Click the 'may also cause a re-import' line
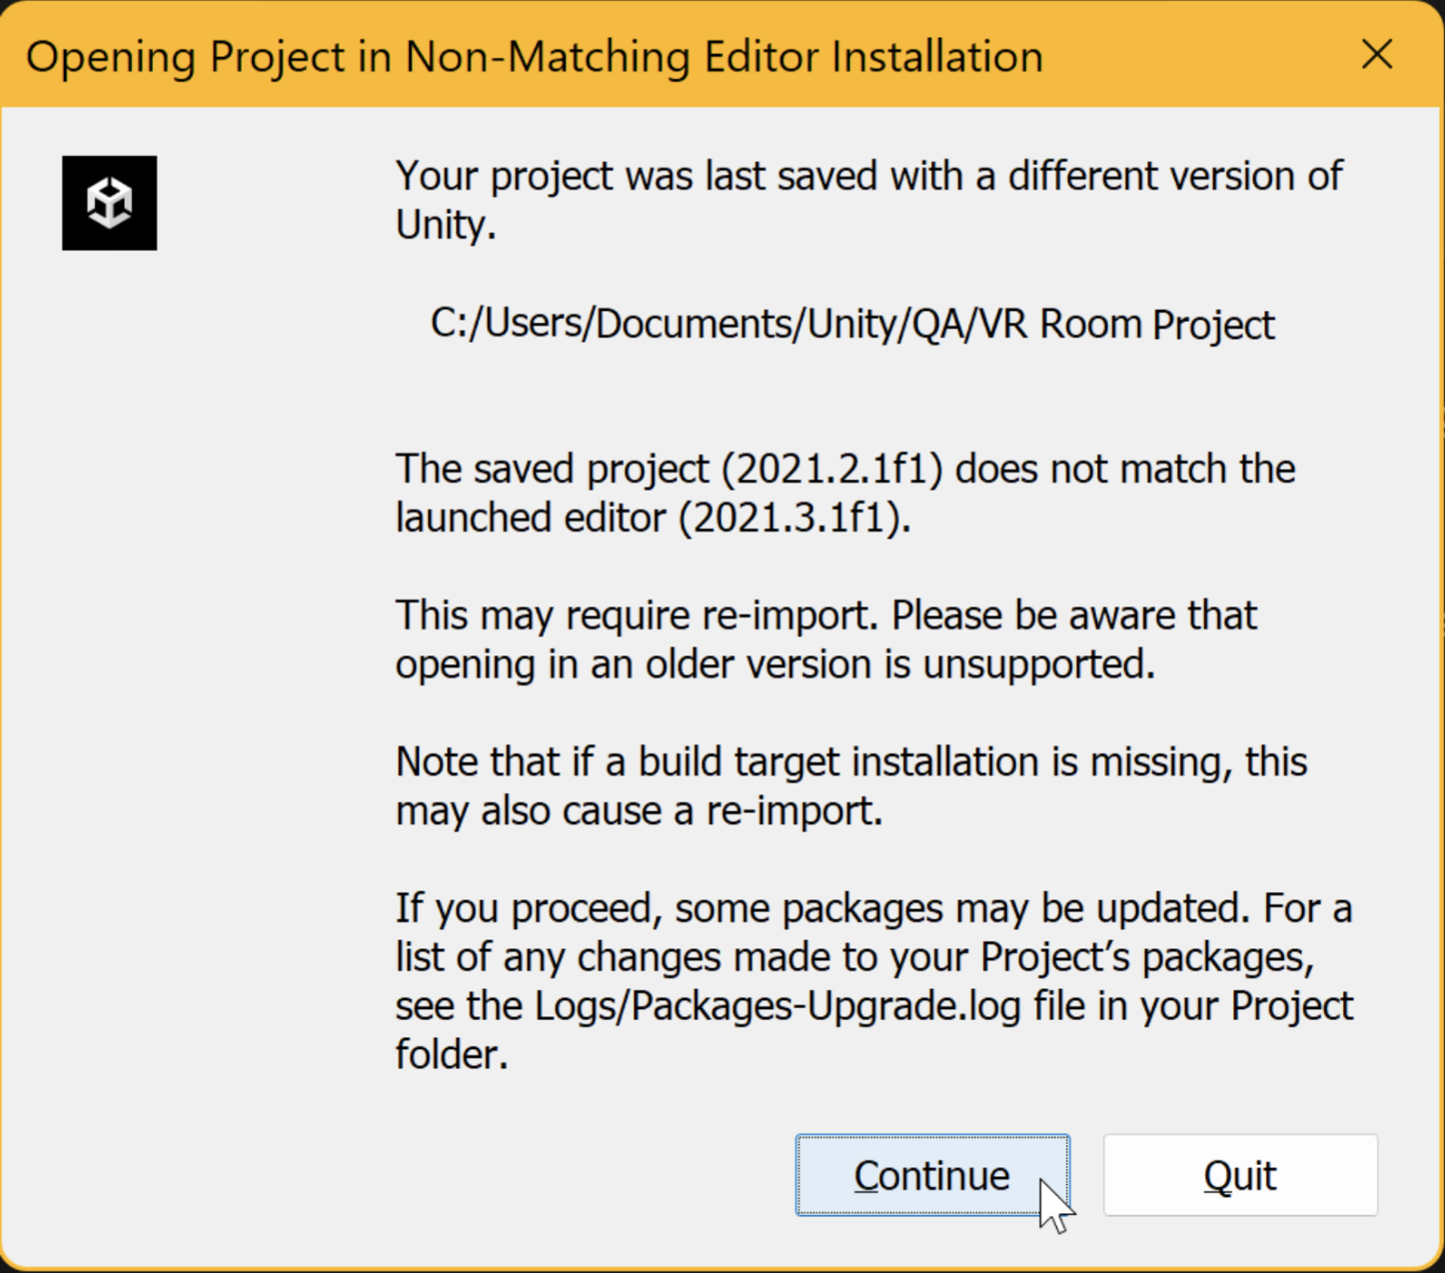1445x1273 pixels. pos(639,811)
